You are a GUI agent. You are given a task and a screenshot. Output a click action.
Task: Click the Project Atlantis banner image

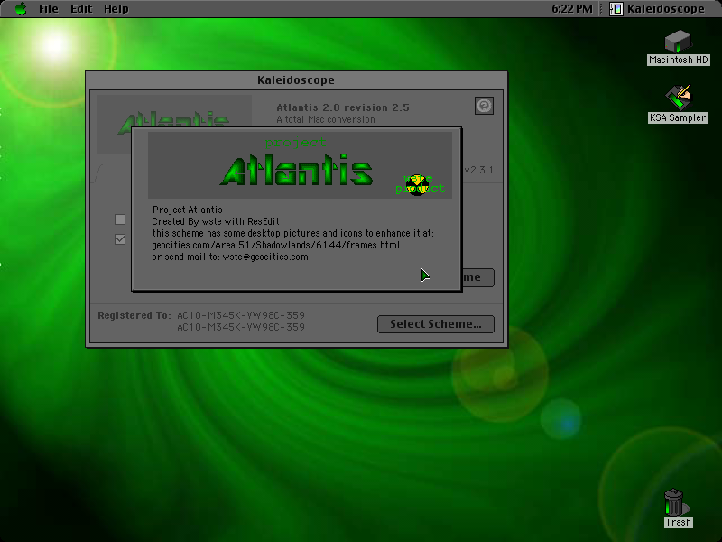(x=300, y=165)
